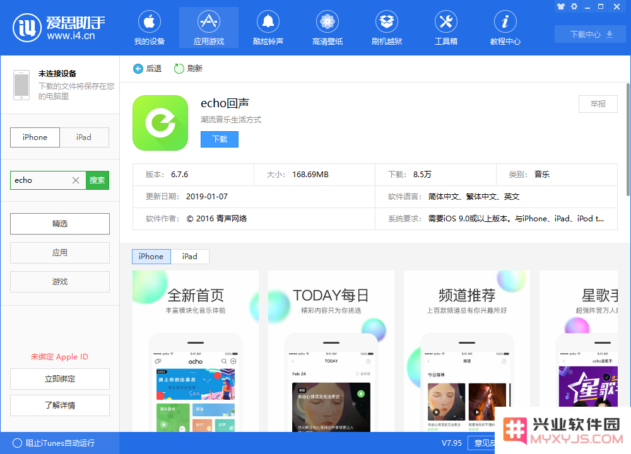Open the 工具箱 toolbox section

(x=446, y=28)
